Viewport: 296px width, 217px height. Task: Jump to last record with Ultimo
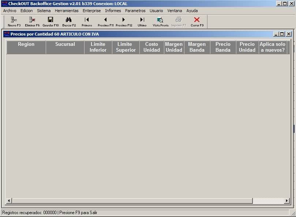pyautogui.click(x=142, y=20)
